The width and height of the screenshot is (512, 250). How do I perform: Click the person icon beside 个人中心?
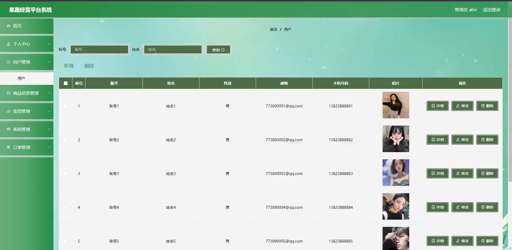point(9,44)
